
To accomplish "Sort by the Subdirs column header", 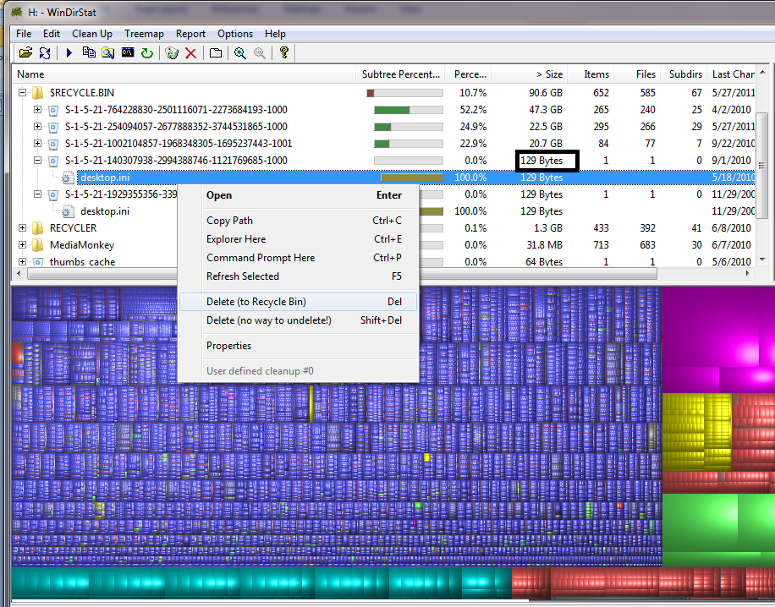I will 683,74.
